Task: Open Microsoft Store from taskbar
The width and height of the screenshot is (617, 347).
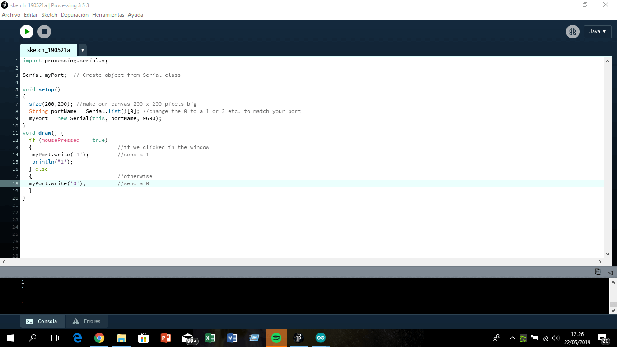Action: click(144, 338)
